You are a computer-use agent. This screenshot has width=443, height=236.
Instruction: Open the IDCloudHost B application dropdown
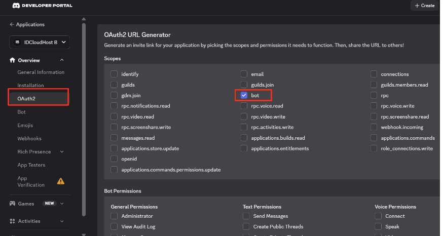click(40, 43)
